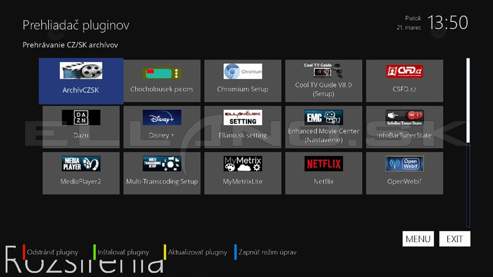The image size is (493, 277).
Task: Click the Prehliadač pluginov title
Action: tap(76, 25)
